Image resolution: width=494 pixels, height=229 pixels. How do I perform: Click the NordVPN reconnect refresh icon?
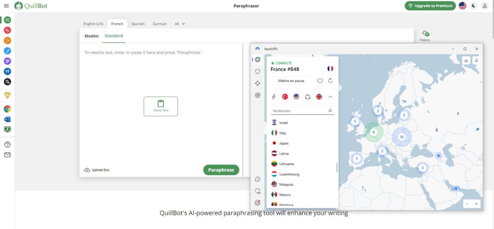pyautogui.click(x=330, y=80)
